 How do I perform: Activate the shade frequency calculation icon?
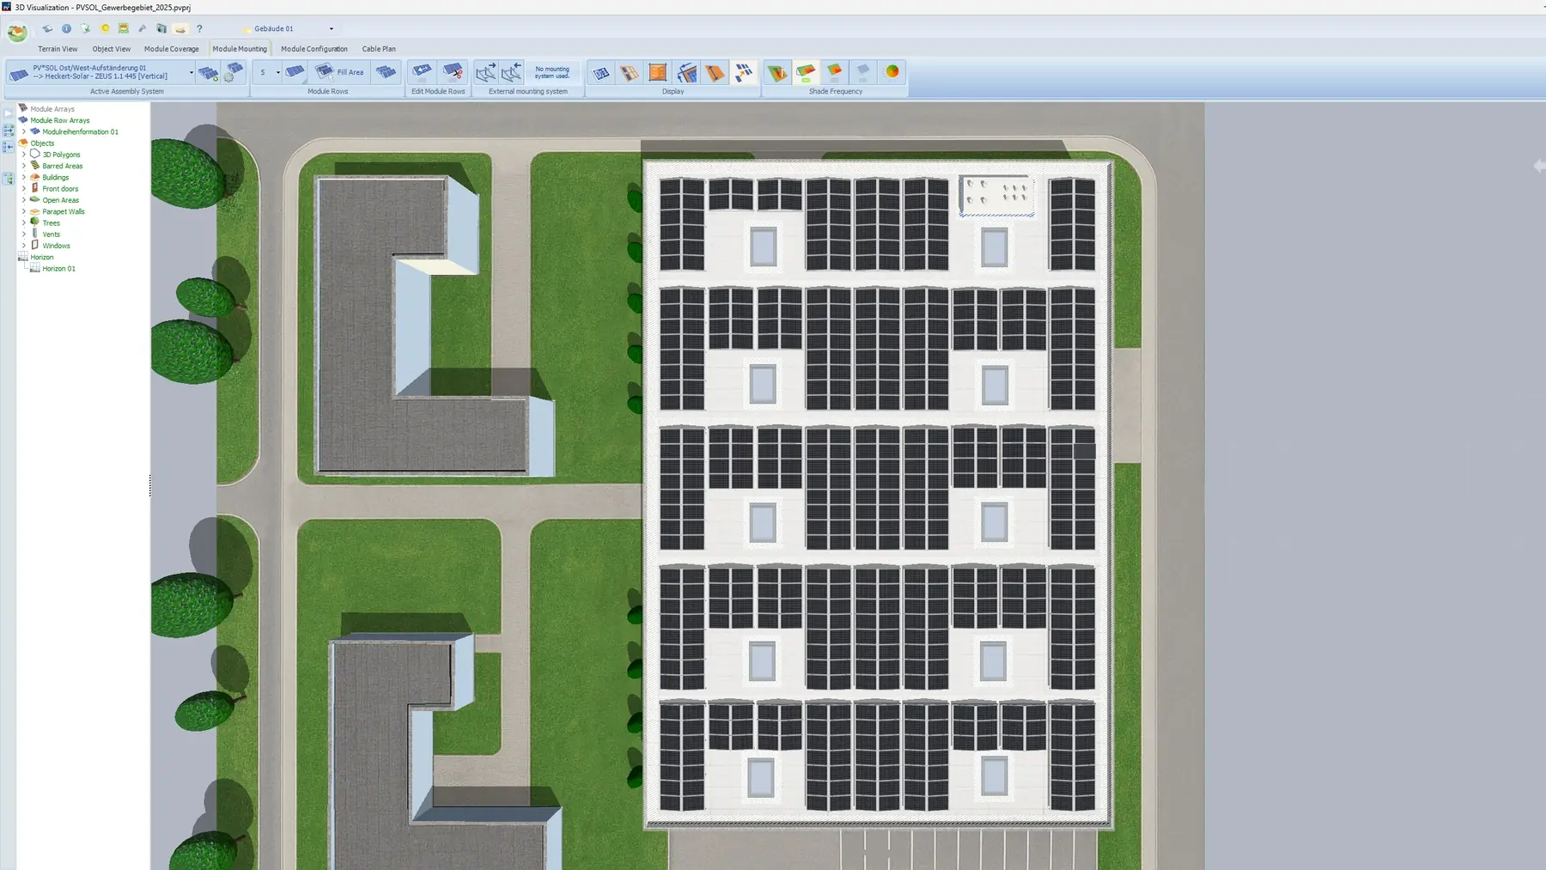776,72
